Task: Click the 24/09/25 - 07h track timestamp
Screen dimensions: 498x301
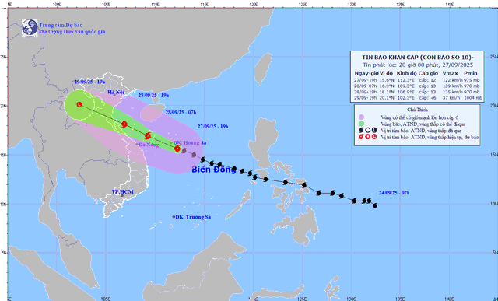Action: [x=395, y=193]
